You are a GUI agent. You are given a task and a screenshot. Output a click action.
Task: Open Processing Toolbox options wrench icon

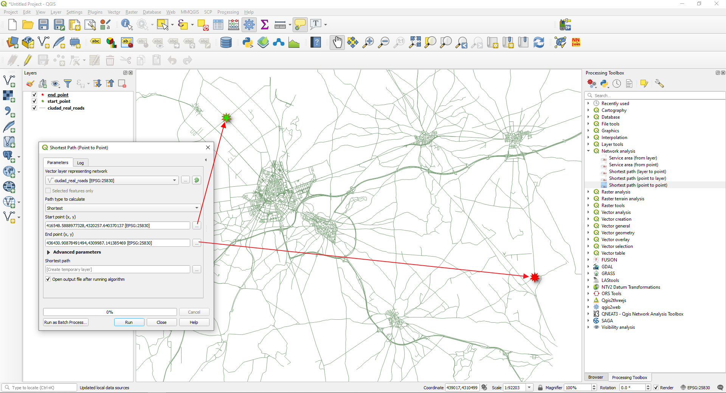660,84
